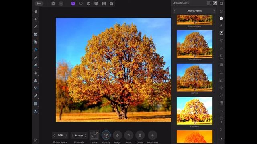Select the Move (arrow) tool
This screenshot has width=257, height=144.
tap(36, 19)
